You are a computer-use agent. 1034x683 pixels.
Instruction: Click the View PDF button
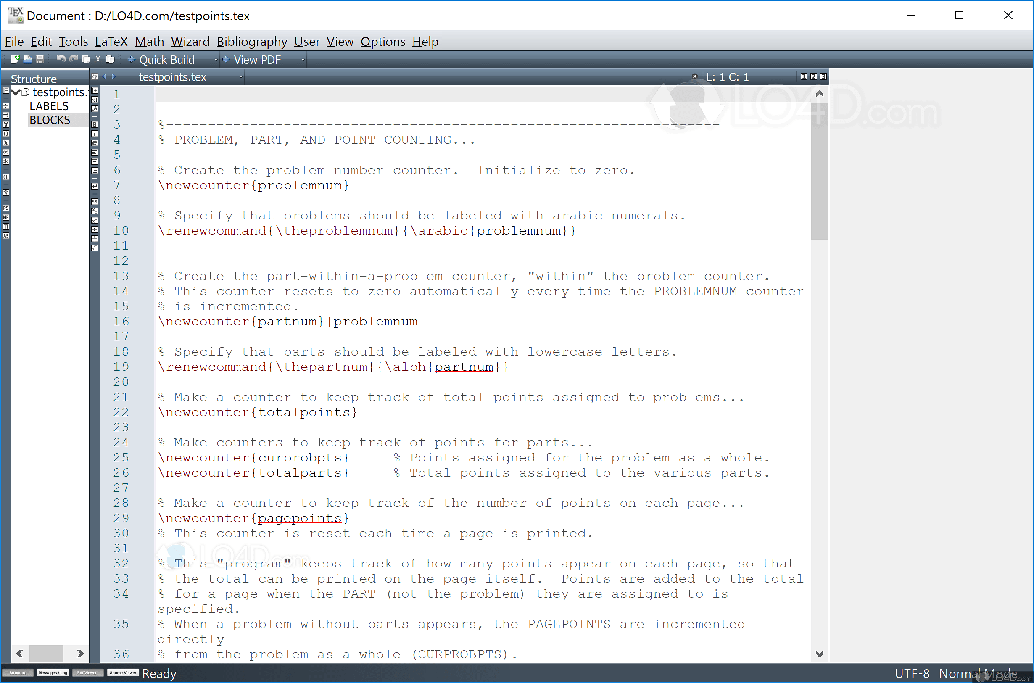point(256,60)
